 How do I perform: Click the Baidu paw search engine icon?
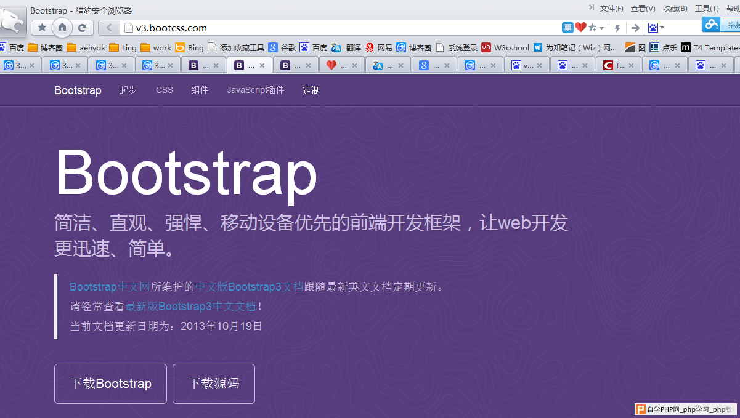tap(653, 28)
